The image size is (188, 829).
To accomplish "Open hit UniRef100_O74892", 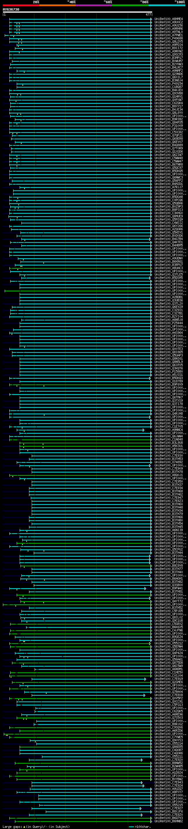I will click(x=169, y=462).
